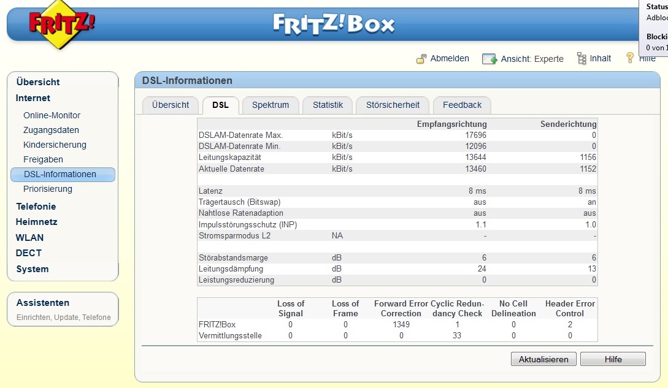Image resolution: width=668 pixels, height=388 pixels.
Task: Switch to the Störsicherheit tab
Action: (393, 105)
